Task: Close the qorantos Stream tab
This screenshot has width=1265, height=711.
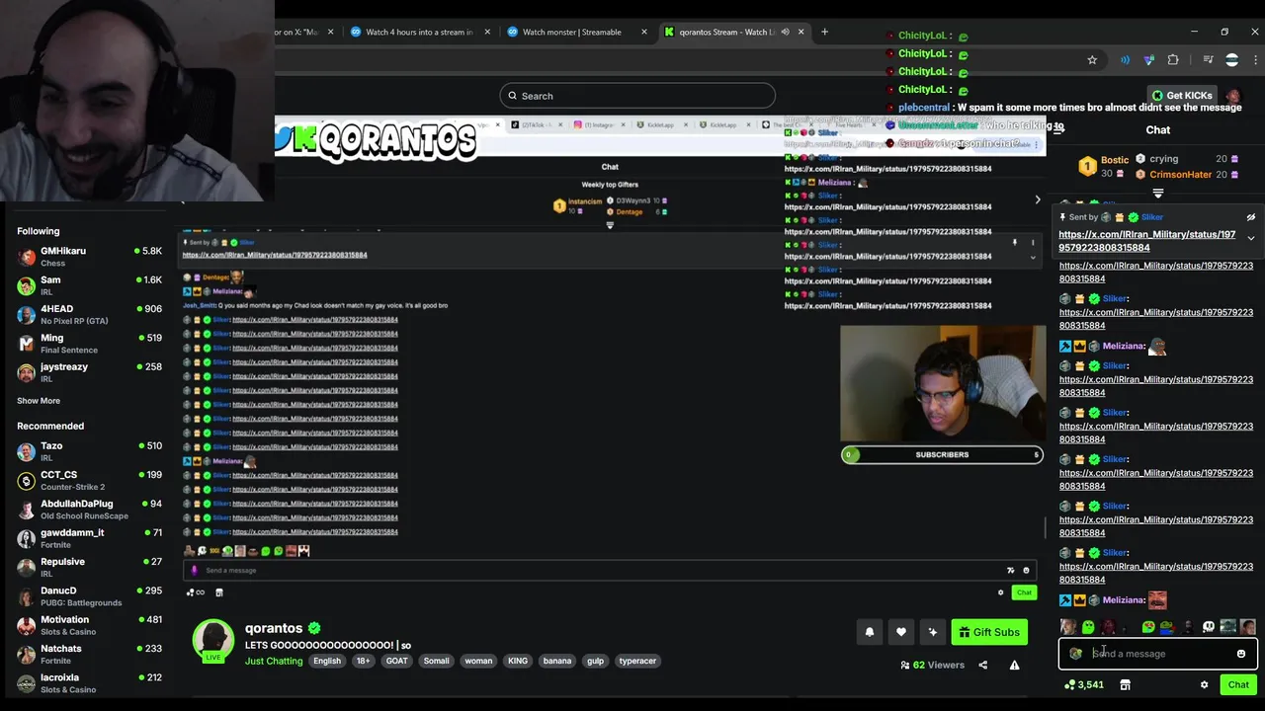Action: 801,32
